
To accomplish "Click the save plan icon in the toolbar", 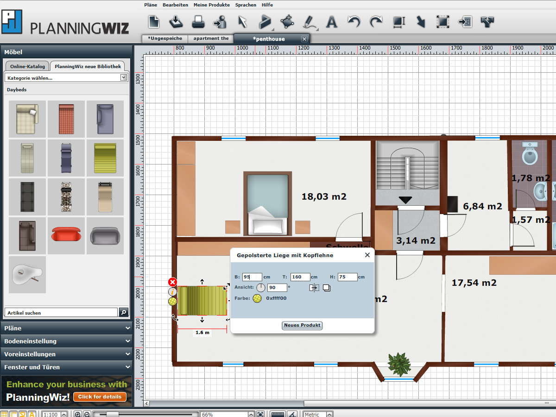I will (x=176, y=21).
